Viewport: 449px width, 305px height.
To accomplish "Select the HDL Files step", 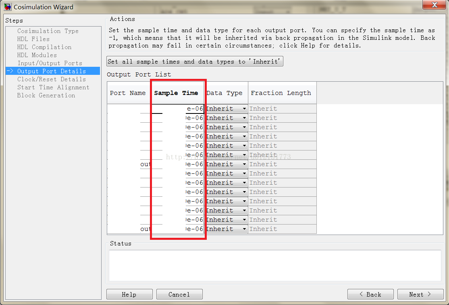I will pos(33,39).
